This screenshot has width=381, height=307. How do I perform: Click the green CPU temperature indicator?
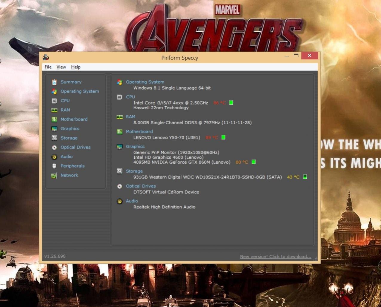231,103
